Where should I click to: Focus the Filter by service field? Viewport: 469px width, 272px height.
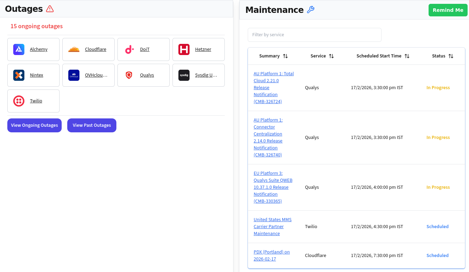pos(314,35)
